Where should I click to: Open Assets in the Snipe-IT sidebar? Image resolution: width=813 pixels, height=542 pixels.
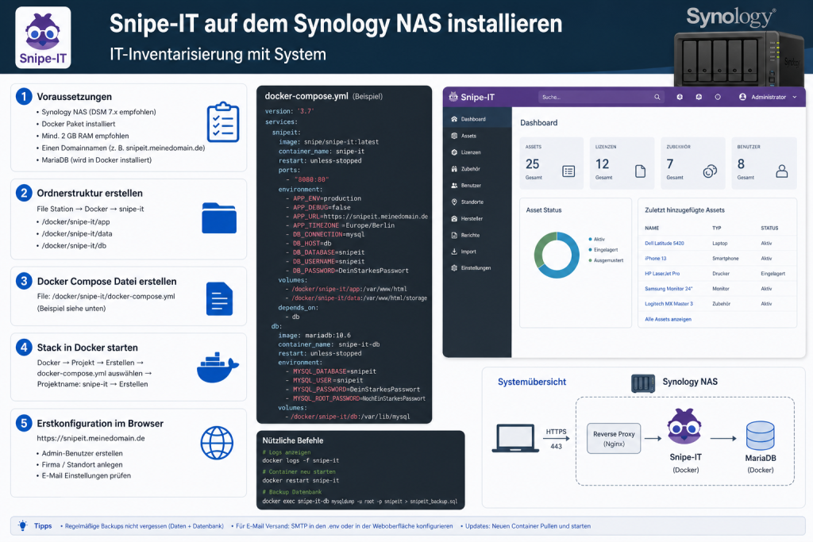(x=477, y=135)
